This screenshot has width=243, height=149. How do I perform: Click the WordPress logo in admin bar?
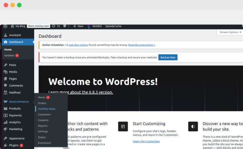[6, 26]
